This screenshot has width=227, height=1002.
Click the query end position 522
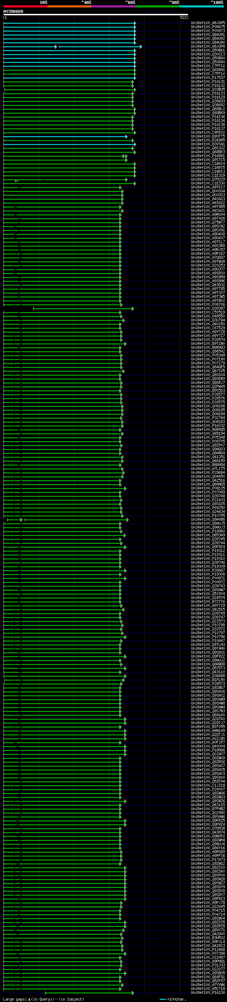(183, 17)
